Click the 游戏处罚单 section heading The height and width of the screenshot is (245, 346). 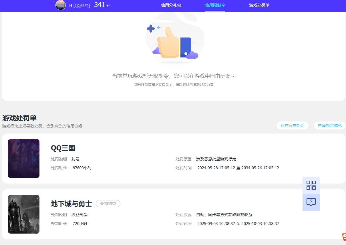coord(19,118)
